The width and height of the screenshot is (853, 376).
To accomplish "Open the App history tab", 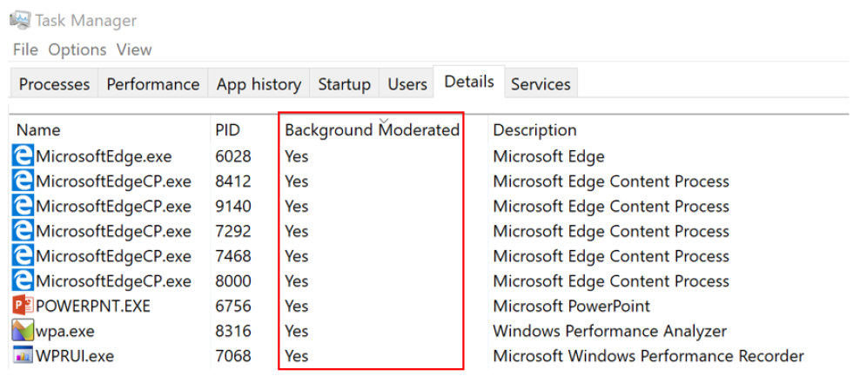I will coord(259,84).
